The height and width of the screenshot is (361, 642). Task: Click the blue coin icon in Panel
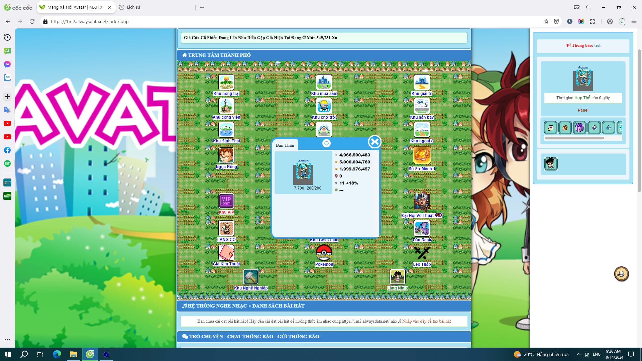(594, 128)
